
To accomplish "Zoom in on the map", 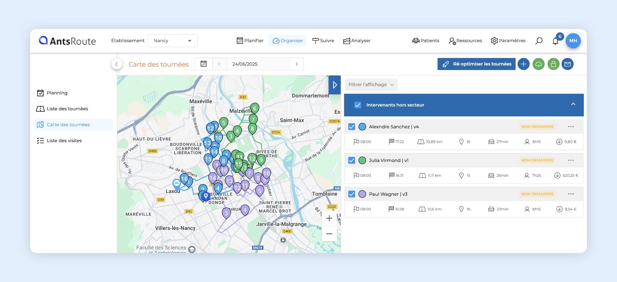I will (x=329, y=218).
